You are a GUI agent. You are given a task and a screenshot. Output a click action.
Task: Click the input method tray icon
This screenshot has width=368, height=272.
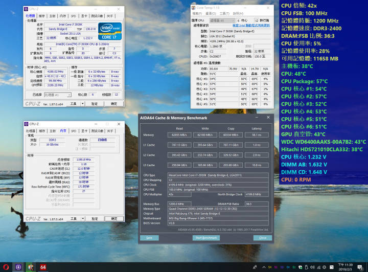point(332,267)
